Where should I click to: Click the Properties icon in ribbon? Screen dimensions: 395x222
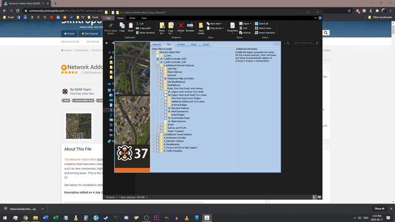[x=232, y=25]
